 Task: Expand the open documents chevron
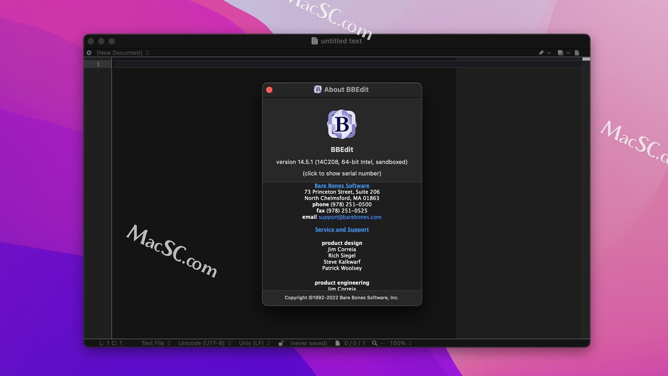(x=568, y=53)
